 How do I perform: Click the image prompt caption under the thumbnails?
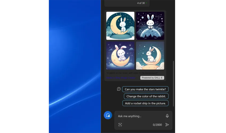coord(132,73)
